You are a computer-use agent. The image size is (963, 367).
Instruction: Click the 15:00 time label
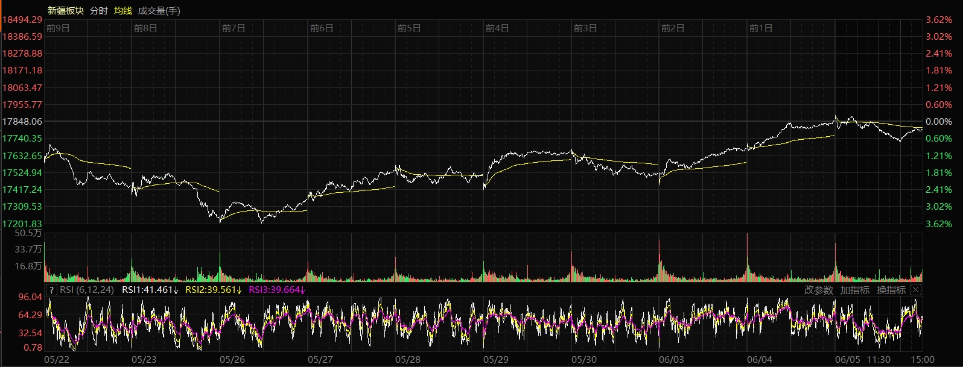(923, 360)
